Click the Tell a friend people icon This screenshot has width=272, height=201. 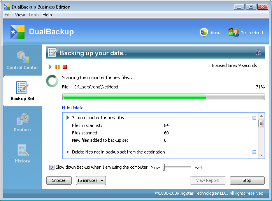[233, 32]
